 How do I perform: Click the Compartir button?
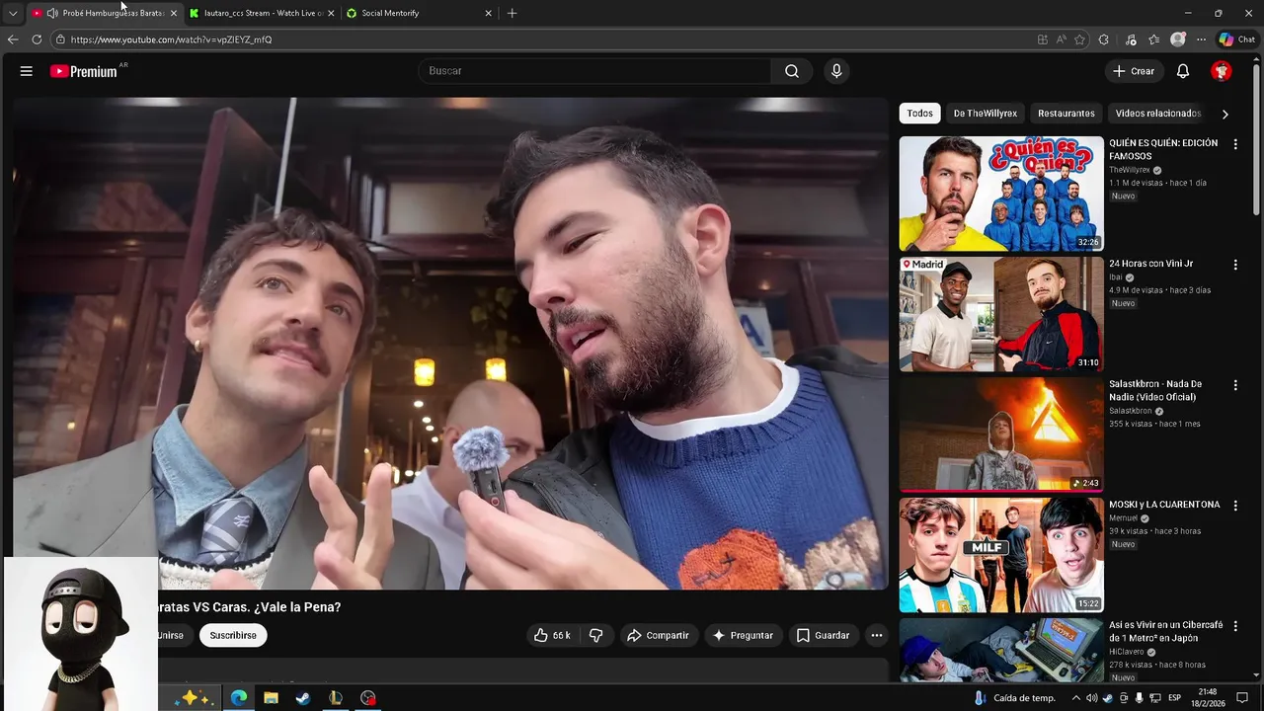coord(658,635)
